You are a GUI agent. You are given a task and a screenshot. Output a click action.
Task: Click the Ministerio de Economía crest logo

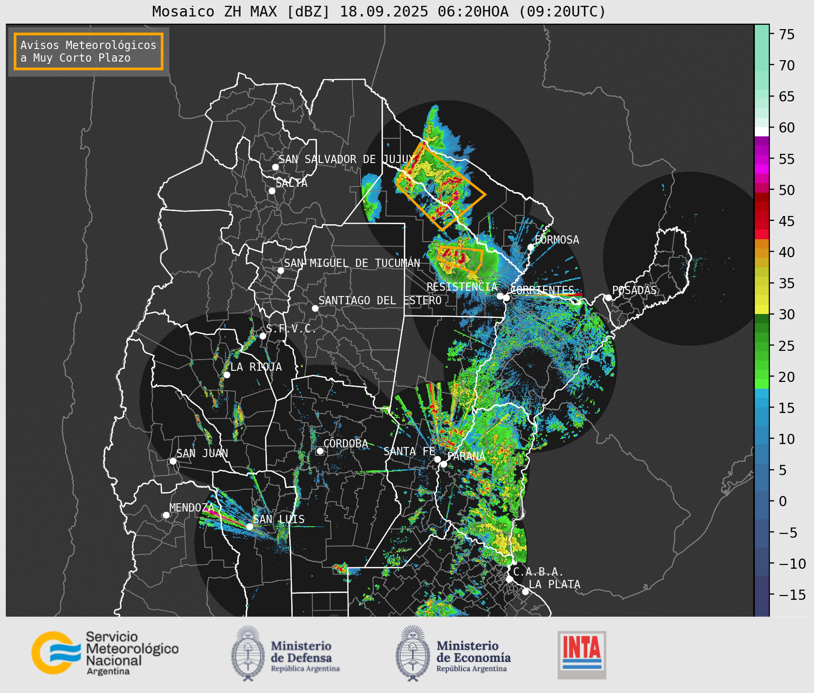coord(413,653)
